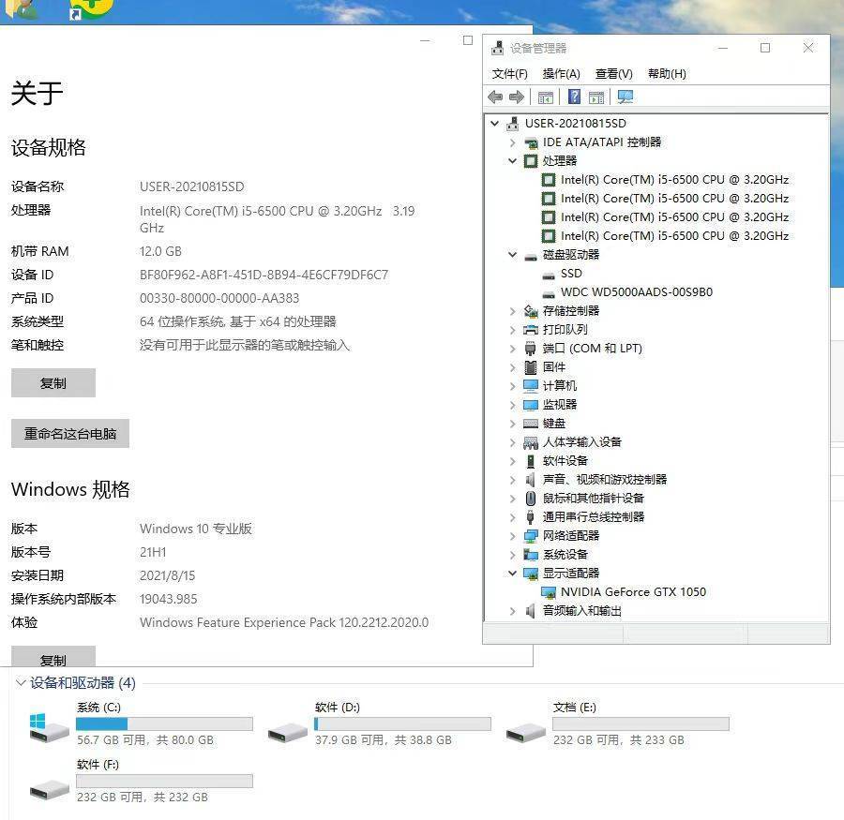
Task: Expand the 存储控制器 node
Action: [512, 311]
